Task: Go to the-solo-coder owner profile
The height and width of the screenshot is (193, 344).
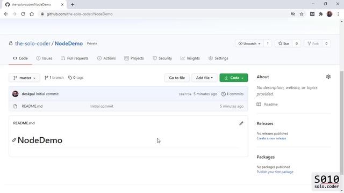Action: click(33, 43)
